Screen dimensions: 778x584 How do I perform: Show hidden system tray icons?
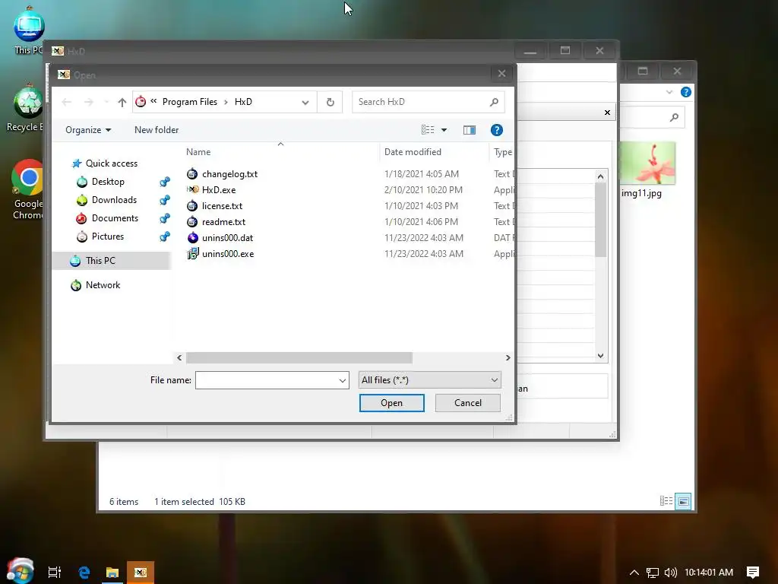point(634,573)
